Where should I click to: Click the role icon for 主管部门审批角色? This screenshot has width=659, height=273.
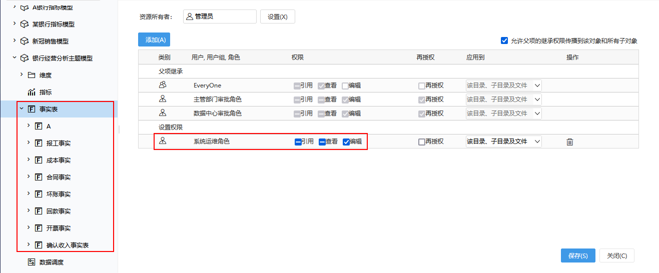coord(162,99)
